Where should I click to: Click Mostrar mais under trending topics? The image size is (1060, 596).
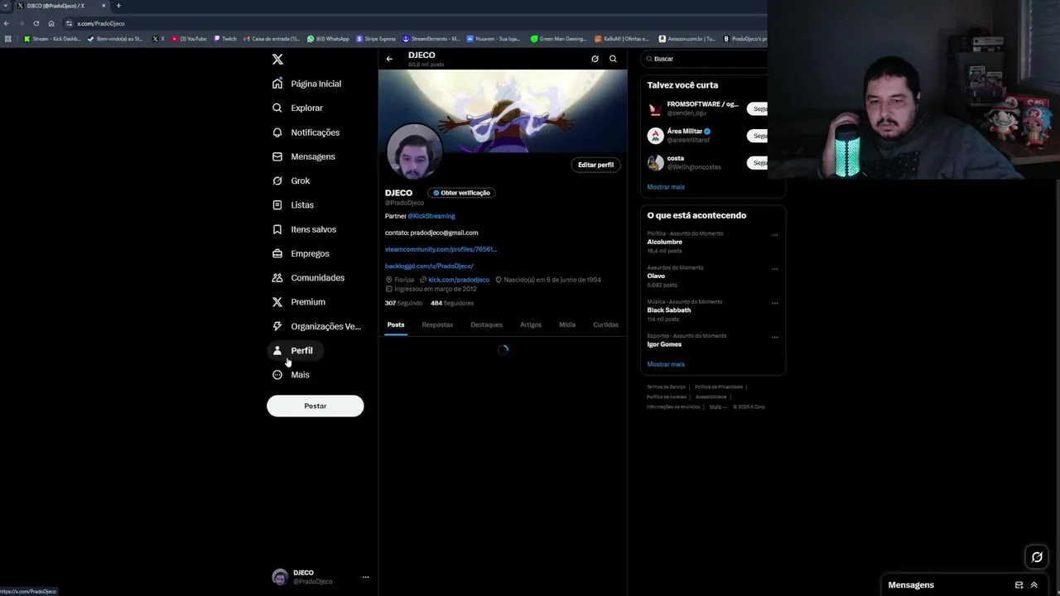(x=666, y=364)
